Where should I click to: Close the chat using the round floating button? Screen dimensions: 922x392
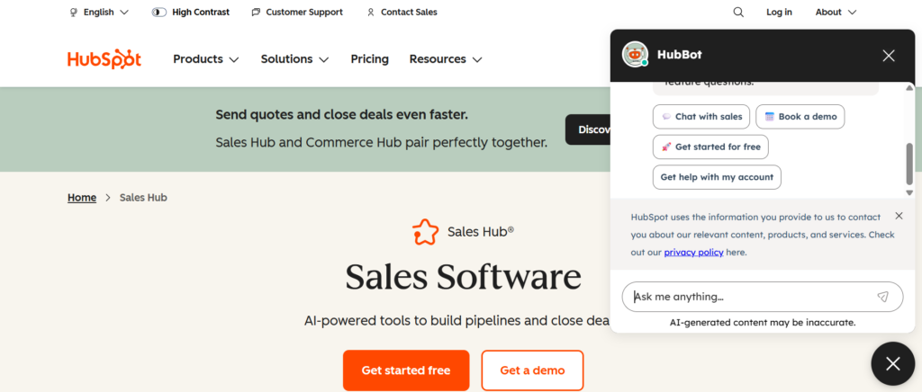point(891,363)
